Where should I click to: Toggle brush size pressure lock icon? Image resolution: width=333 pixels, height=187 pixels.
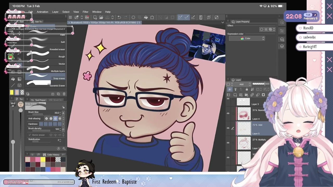63,113
